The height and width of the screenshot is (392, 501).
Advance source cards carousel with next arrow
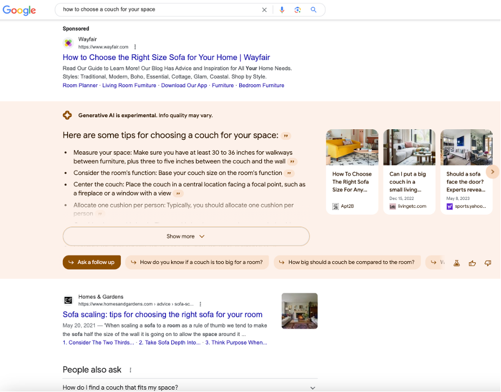coord(492,172)
